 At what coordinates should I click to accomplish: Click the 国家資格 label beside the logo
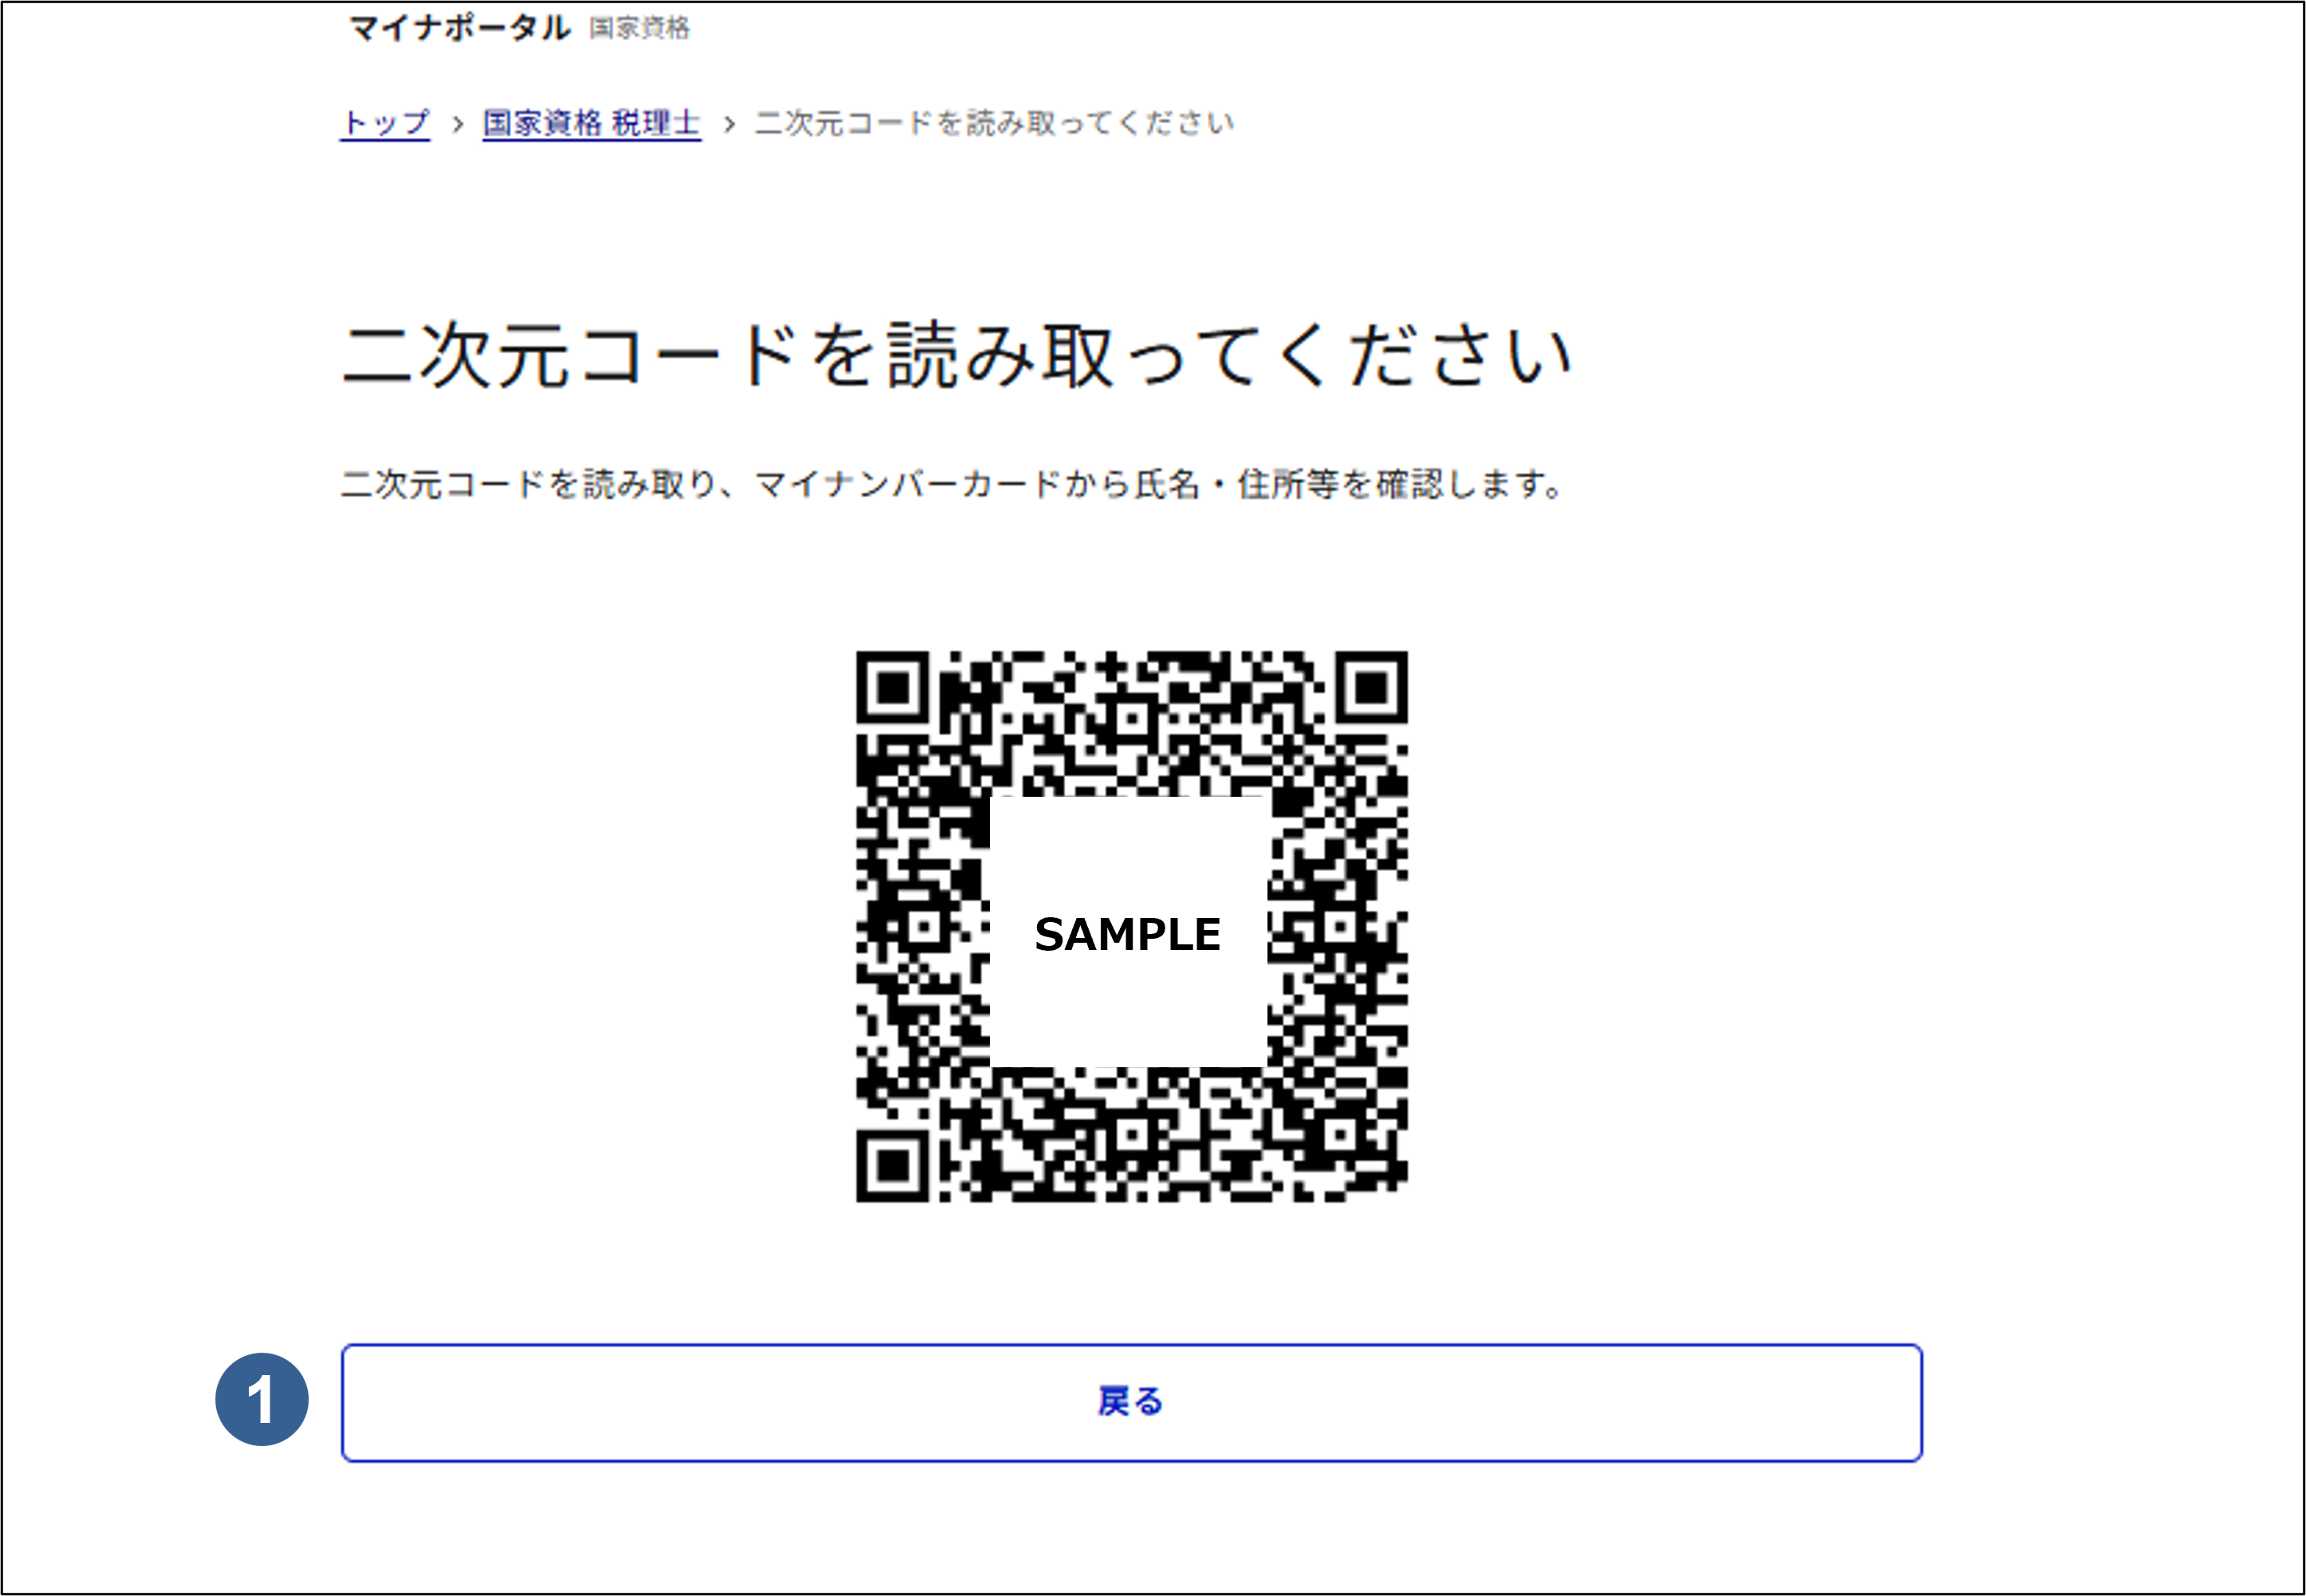pos(639,28)
